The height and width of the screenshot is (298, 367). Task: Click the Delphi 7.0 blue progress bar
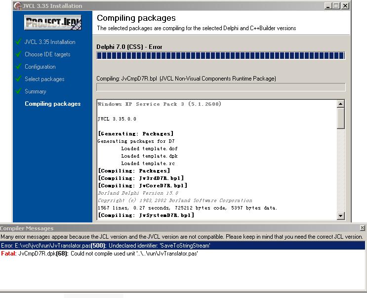coord(220,56)
